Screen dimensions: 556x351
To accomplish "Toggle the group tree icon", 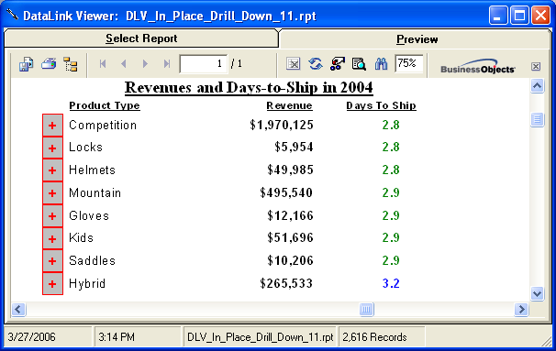I will [71, 64].
